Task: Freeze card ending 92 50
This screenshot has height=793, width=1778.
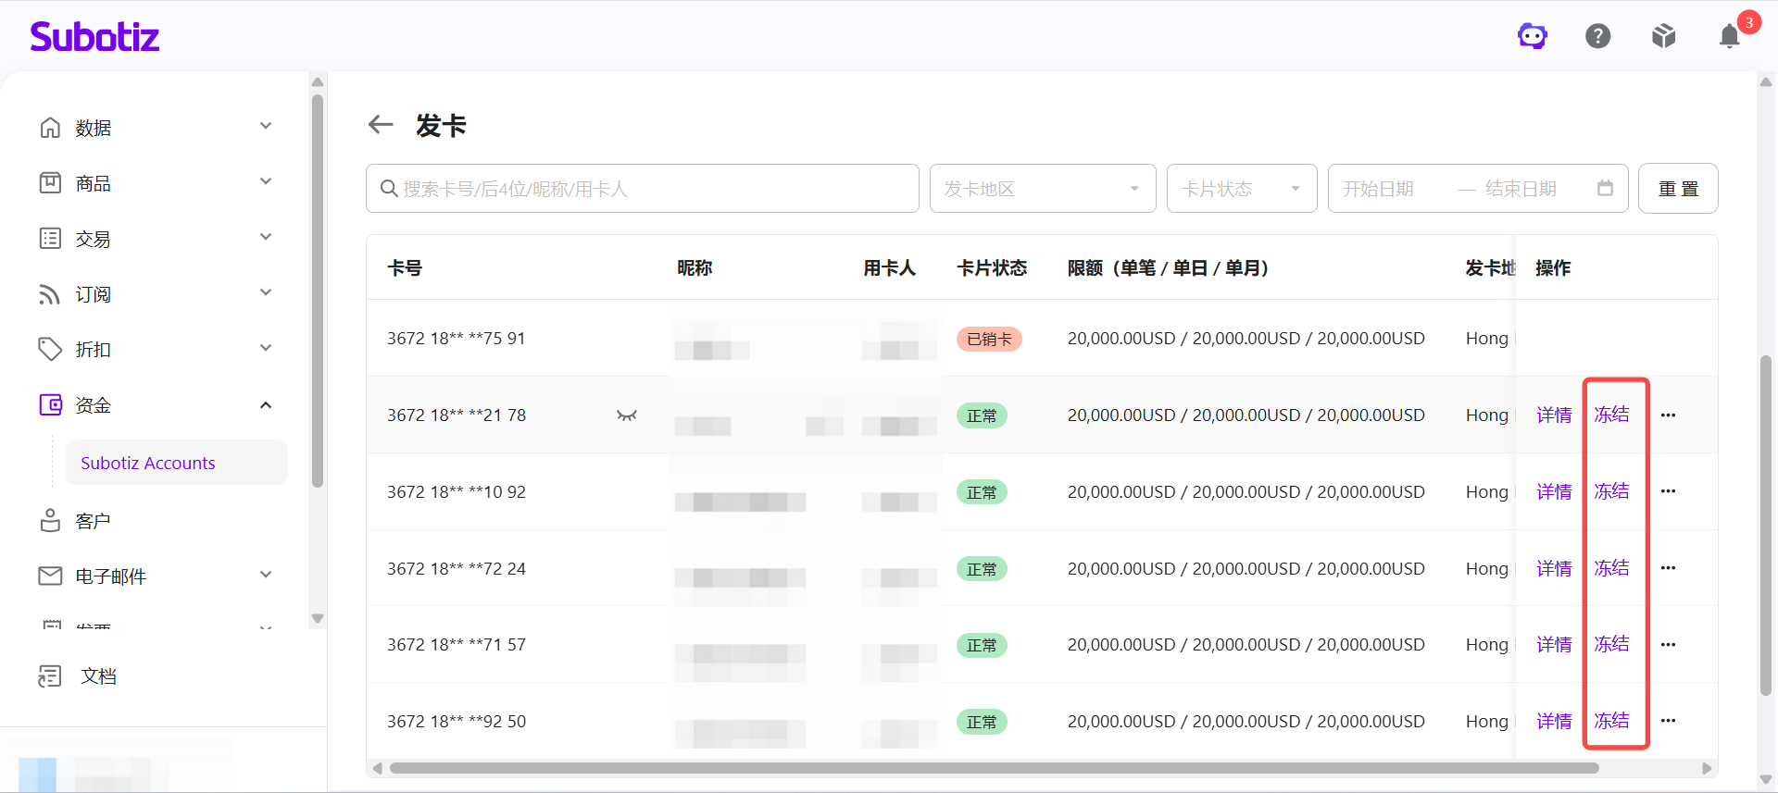Action: [x=1611, y=721]
